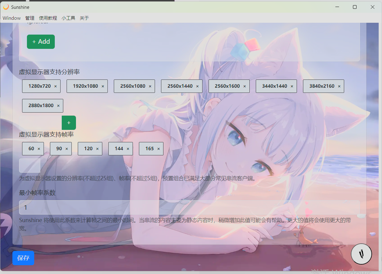Remove the 2880x1800 resolution tag
The image size is (382, 274).
click(58, 106)
